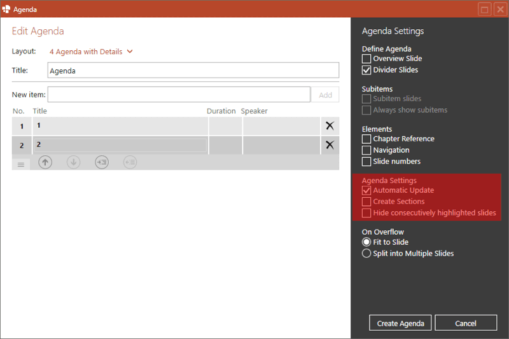This screenshot has height=339, width=509.
Task: Click the New item text field
Action: click(x=179, y=95)
